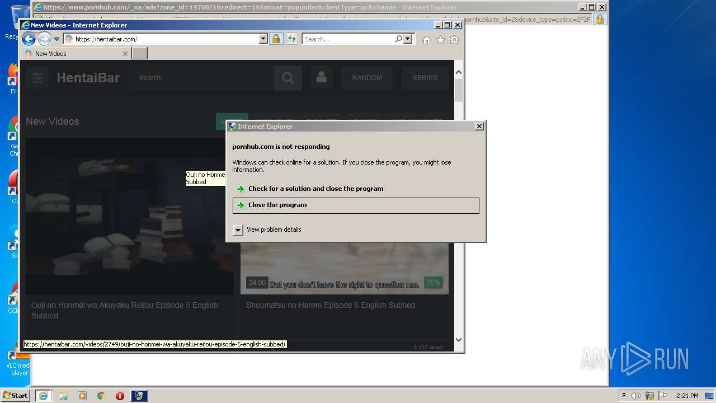The height and width of the screenshot is (403, 716).
Task: Open the site hamburger menu icon
Action: [37, 78]
